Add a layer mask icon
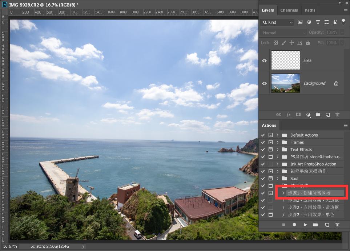Viewport: 350px width, 251px height. (x=298, y=114)
